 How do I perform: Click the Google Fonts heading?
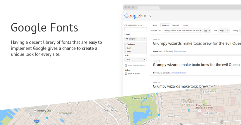(x=44, y=27)
